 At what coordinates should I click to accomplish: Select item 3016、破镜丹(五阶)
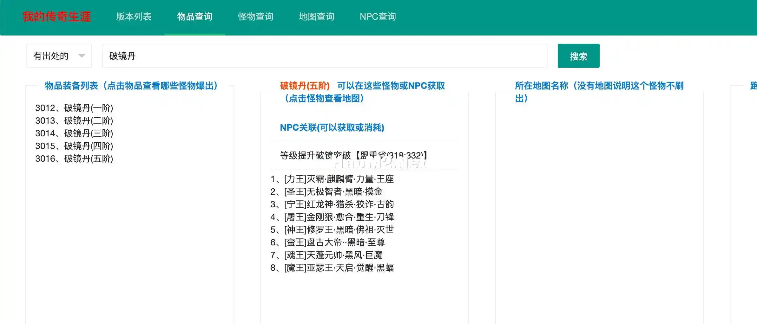[74, 159]
